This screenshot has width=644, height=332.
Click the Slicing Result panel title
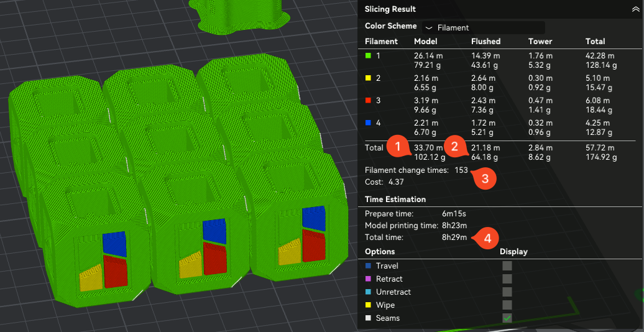click(390, 9)
